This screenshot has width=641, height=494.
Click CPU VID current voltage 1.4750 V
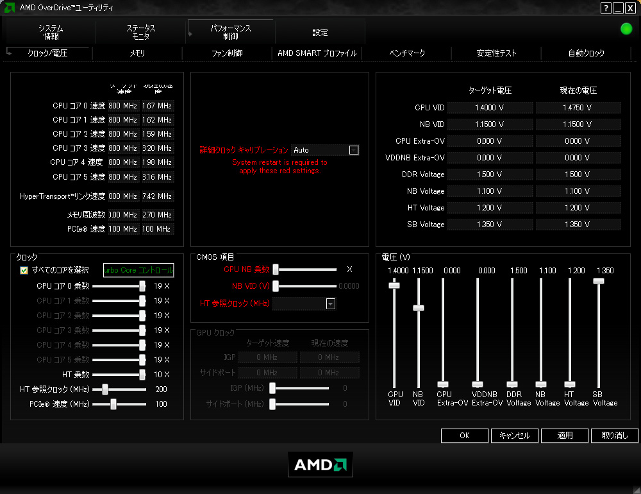[578, 108]
